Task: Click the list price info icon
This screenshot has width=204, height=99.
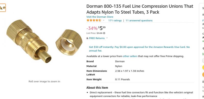Action: click(x=104, y=33)
